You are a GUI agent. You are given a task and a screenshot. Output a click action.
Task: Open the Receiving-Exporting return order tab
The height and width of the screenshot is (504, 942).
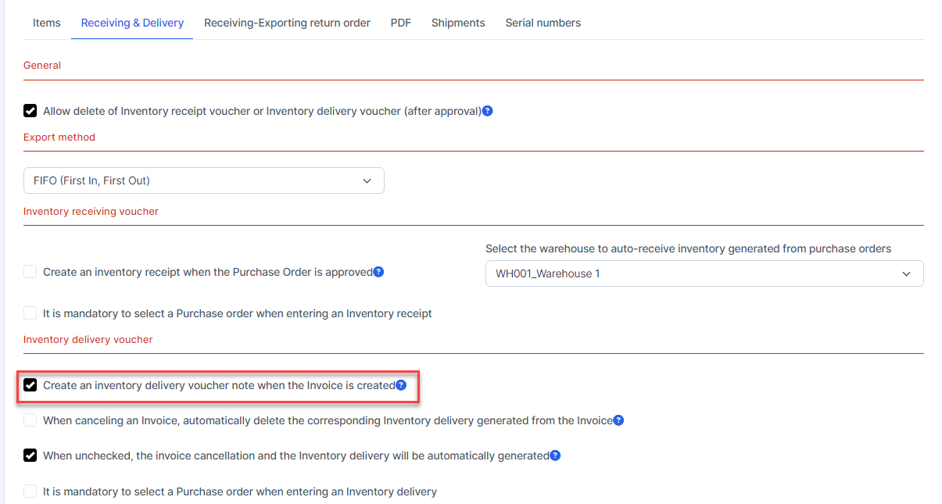287,23
